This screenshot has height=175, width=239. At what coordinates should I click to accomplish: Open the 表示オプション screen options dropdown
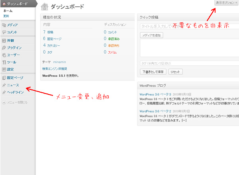226,3
